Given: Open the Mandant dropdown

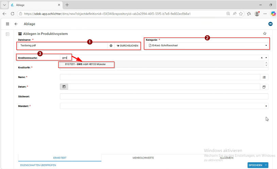Looking at the screenshot, I should [266, 106].
